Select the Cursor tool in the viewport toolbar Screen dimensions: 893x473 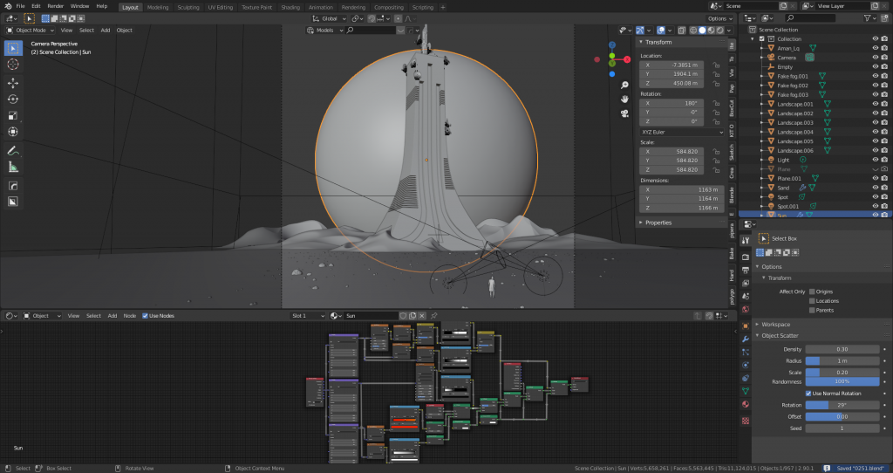[13, 65]
